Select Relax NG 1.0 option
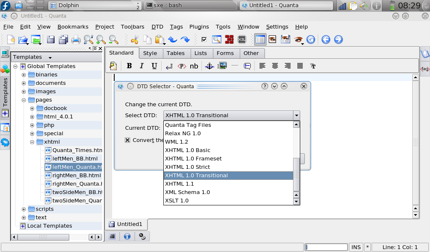 pyautogui.click(x=228, y=133)
